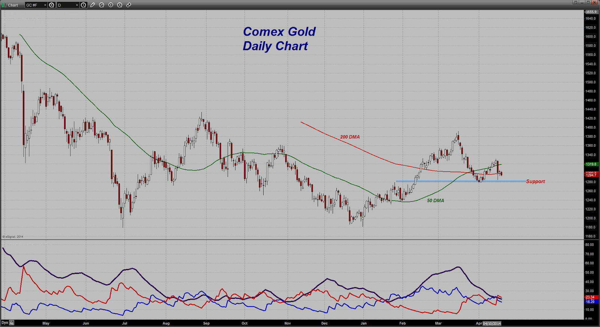Select the 200 DMA annotation label
Image resolution: width=600 pixels, height=327 pixels.
pos(350,137)
